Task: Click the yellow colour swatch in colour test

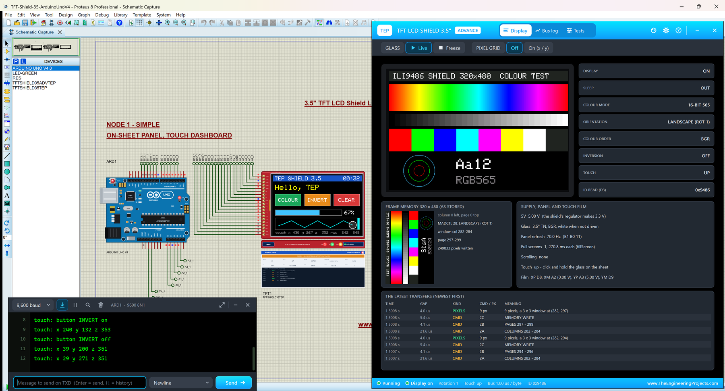Action: [512, 140]
